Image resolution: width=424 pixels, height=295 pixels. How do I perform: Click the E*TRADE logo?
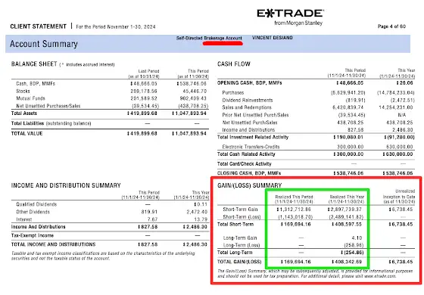(290, 14)
